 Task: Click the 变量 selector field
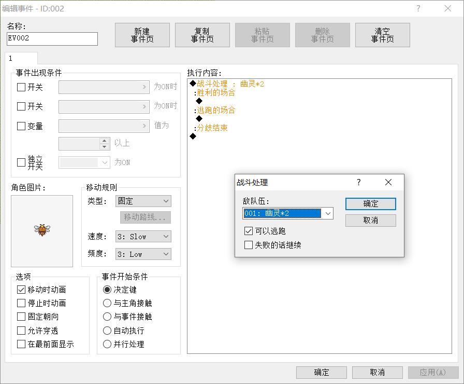click(x=104, y=126)
